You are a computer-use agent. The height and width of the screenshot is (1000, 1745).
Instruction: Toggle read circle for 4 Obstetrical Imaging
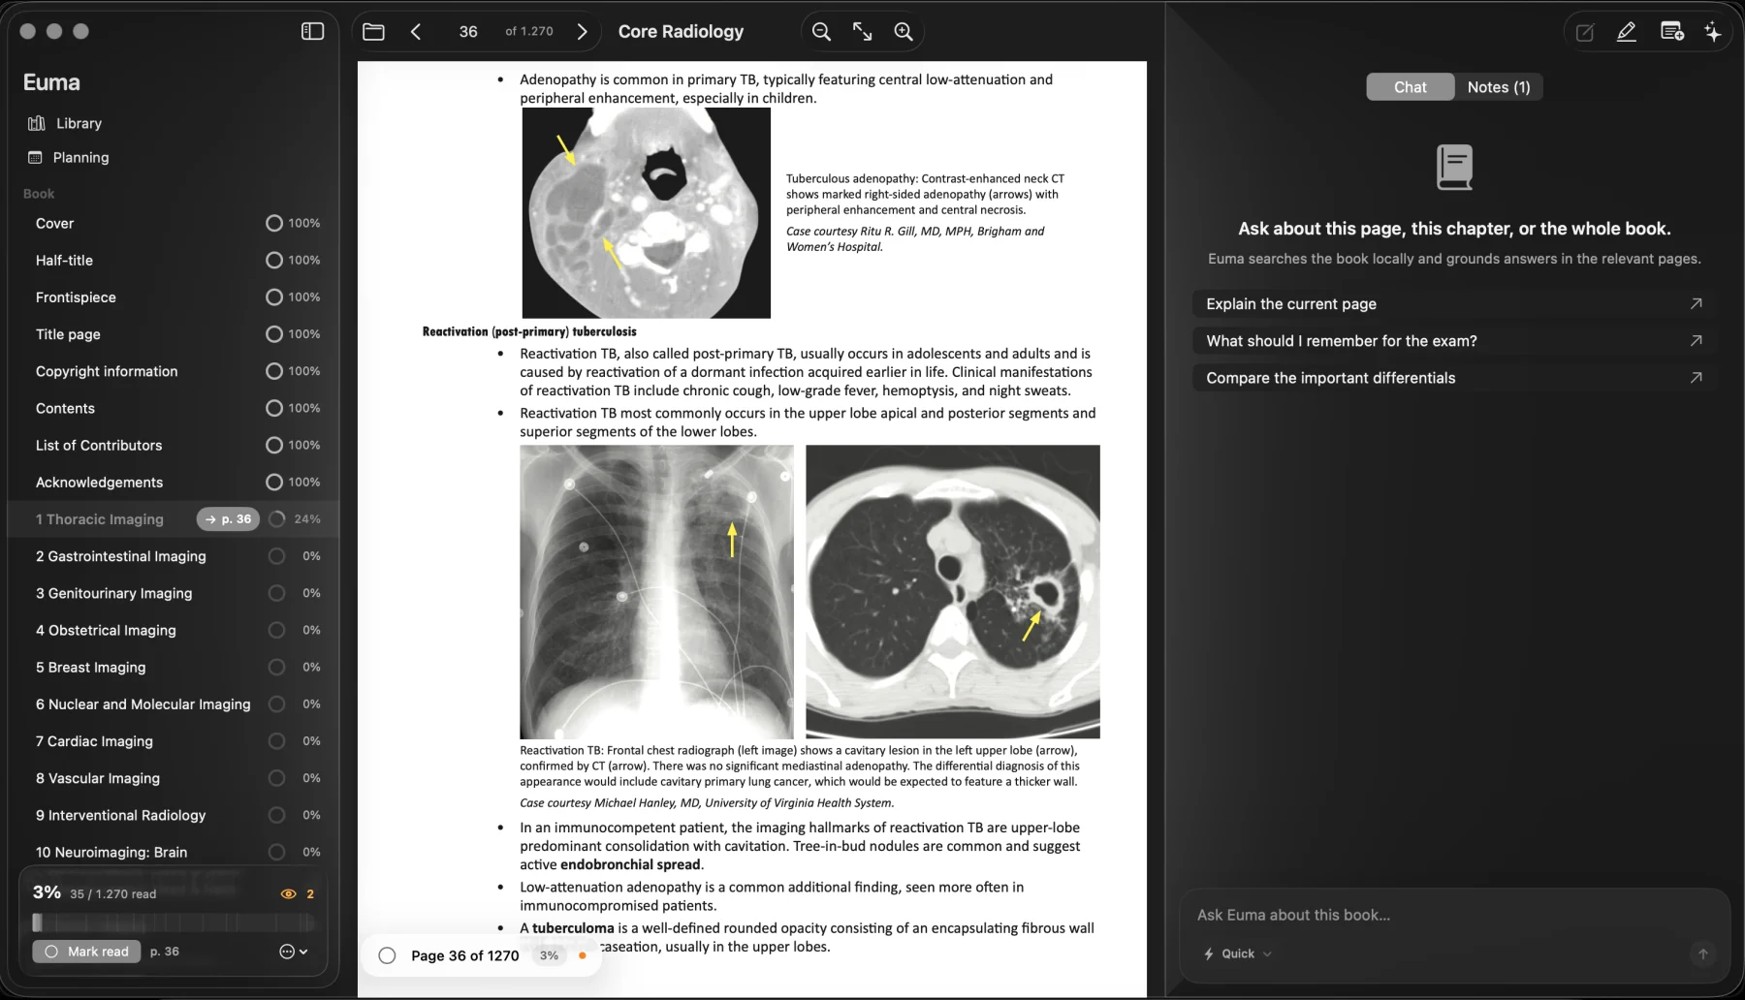(x=276, y=631)
